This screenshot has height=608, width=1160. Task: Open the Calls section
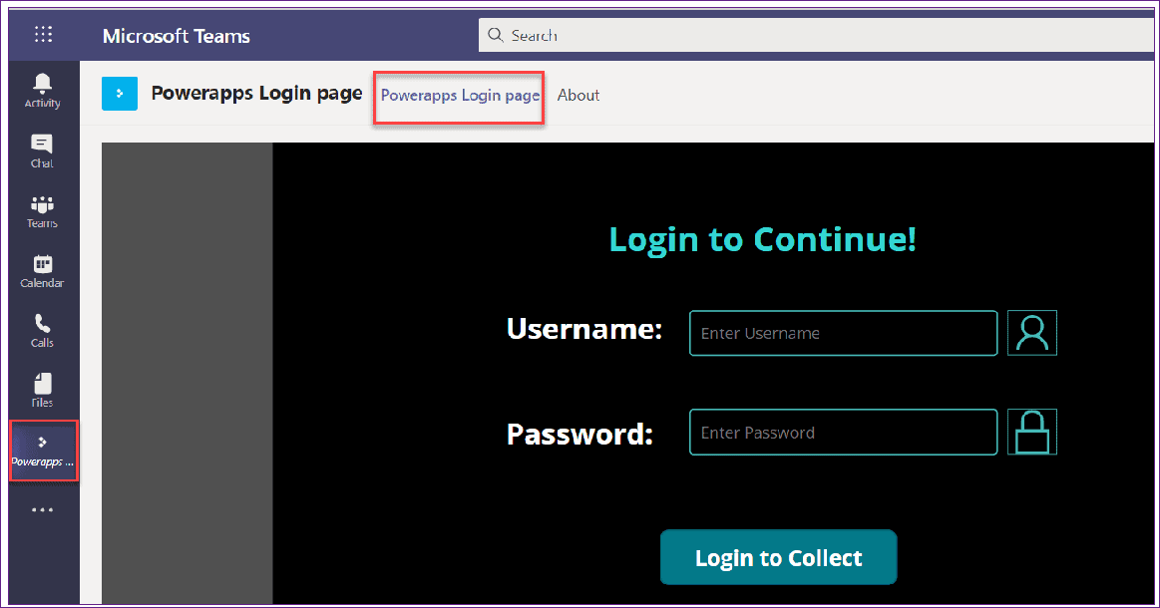pos(41,330)
